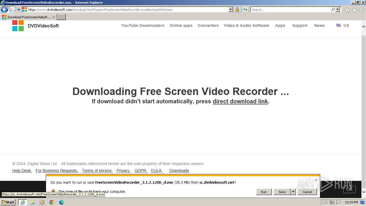Open the Converters menu
The width and height of the screenshot is (366, 206).
208,25
